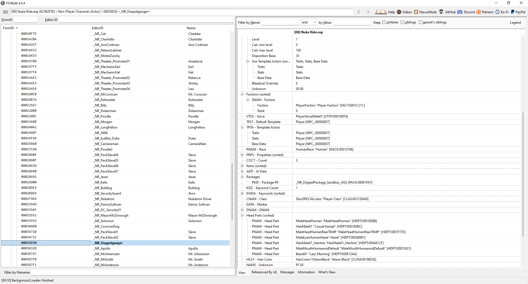Open the Videos link icon
This screenshot has width=528, height=284.
[399, 12]
